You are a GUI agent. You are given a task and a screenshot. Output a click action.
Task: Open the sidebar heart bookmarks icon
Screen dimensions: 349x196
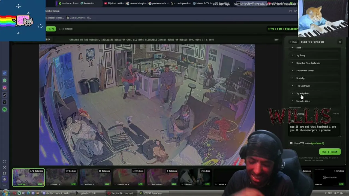coord(4,162)
